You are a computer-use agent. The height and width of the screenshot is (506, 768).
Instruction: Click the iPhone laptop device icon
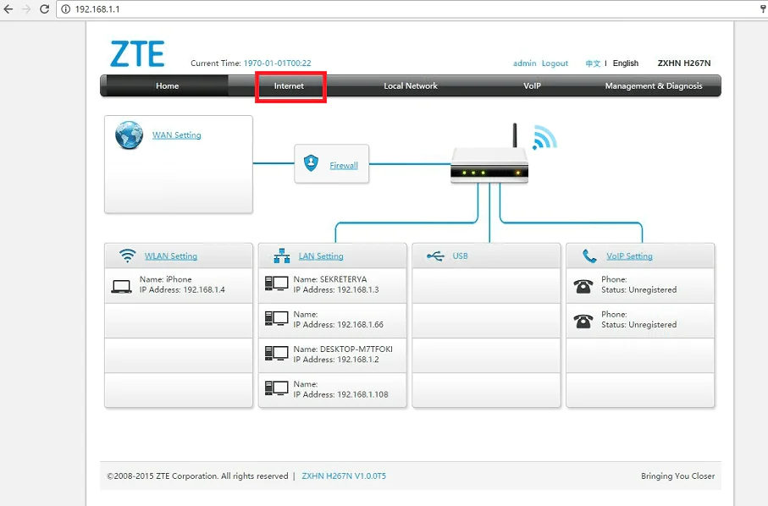point(121,285)
